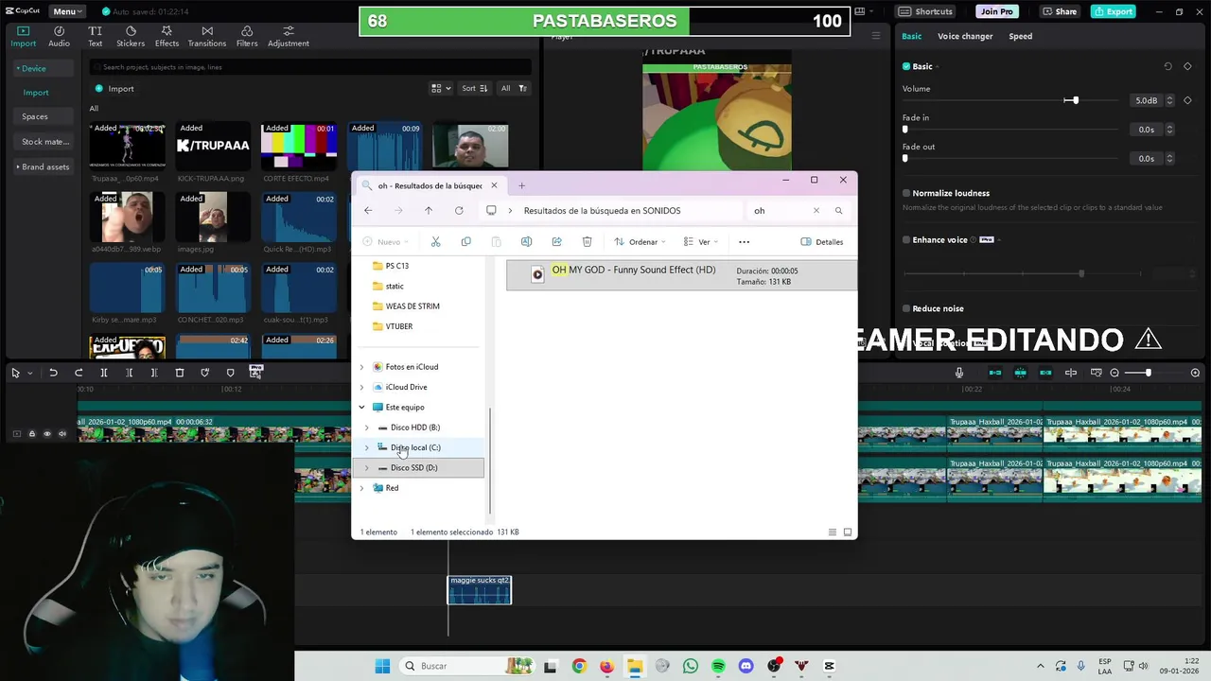1211x681 pixels.
Task: Click the trash Delete icon in Explorer toolbar
Action: (x=587, y=241)
